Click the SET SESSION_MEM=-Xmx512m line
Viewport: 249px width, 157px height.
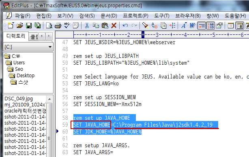107,104
